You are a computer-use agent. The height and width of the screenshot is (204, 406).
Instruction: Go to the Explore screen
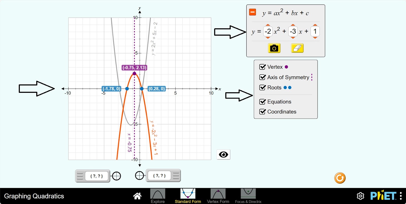pyautogui.click(x=158, y=196)
